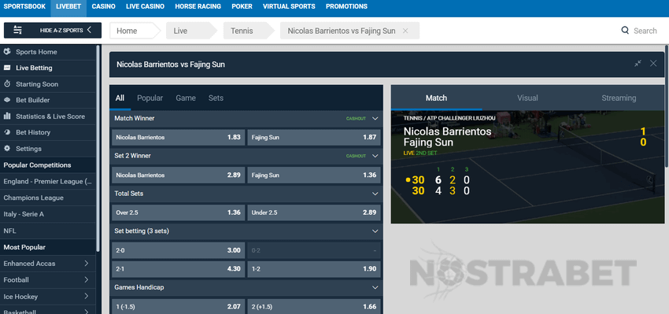
Task: Select set betting 1-2 at 1.90
Action: pyautogui.click(x=314, y=269)
